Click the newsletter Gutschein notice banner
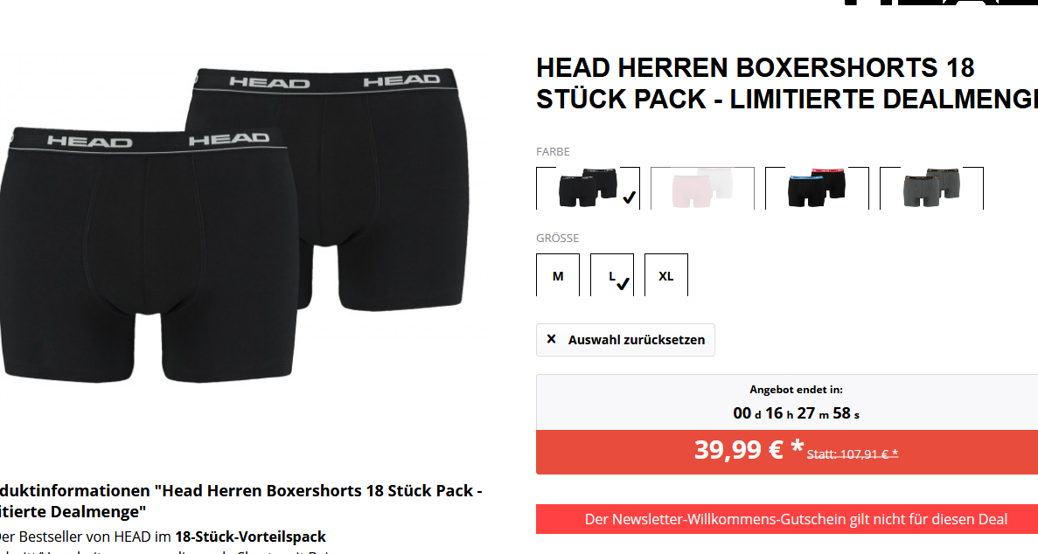 coord(787,519)
